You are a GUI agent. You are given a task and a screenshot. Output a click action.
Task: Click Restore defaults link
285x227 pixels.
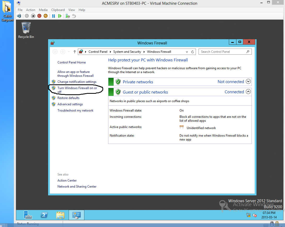[x=68, y=98]
